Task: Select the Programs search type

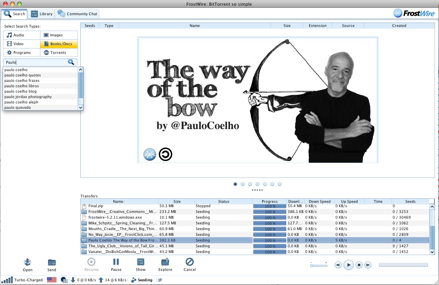Action: (x=22, y=53)
